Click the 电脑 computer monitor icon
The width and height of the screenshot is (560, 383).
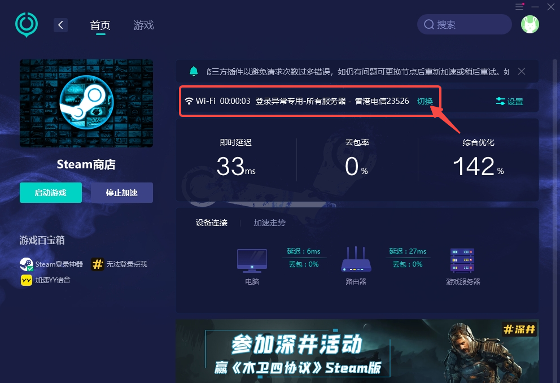[252, 261]
